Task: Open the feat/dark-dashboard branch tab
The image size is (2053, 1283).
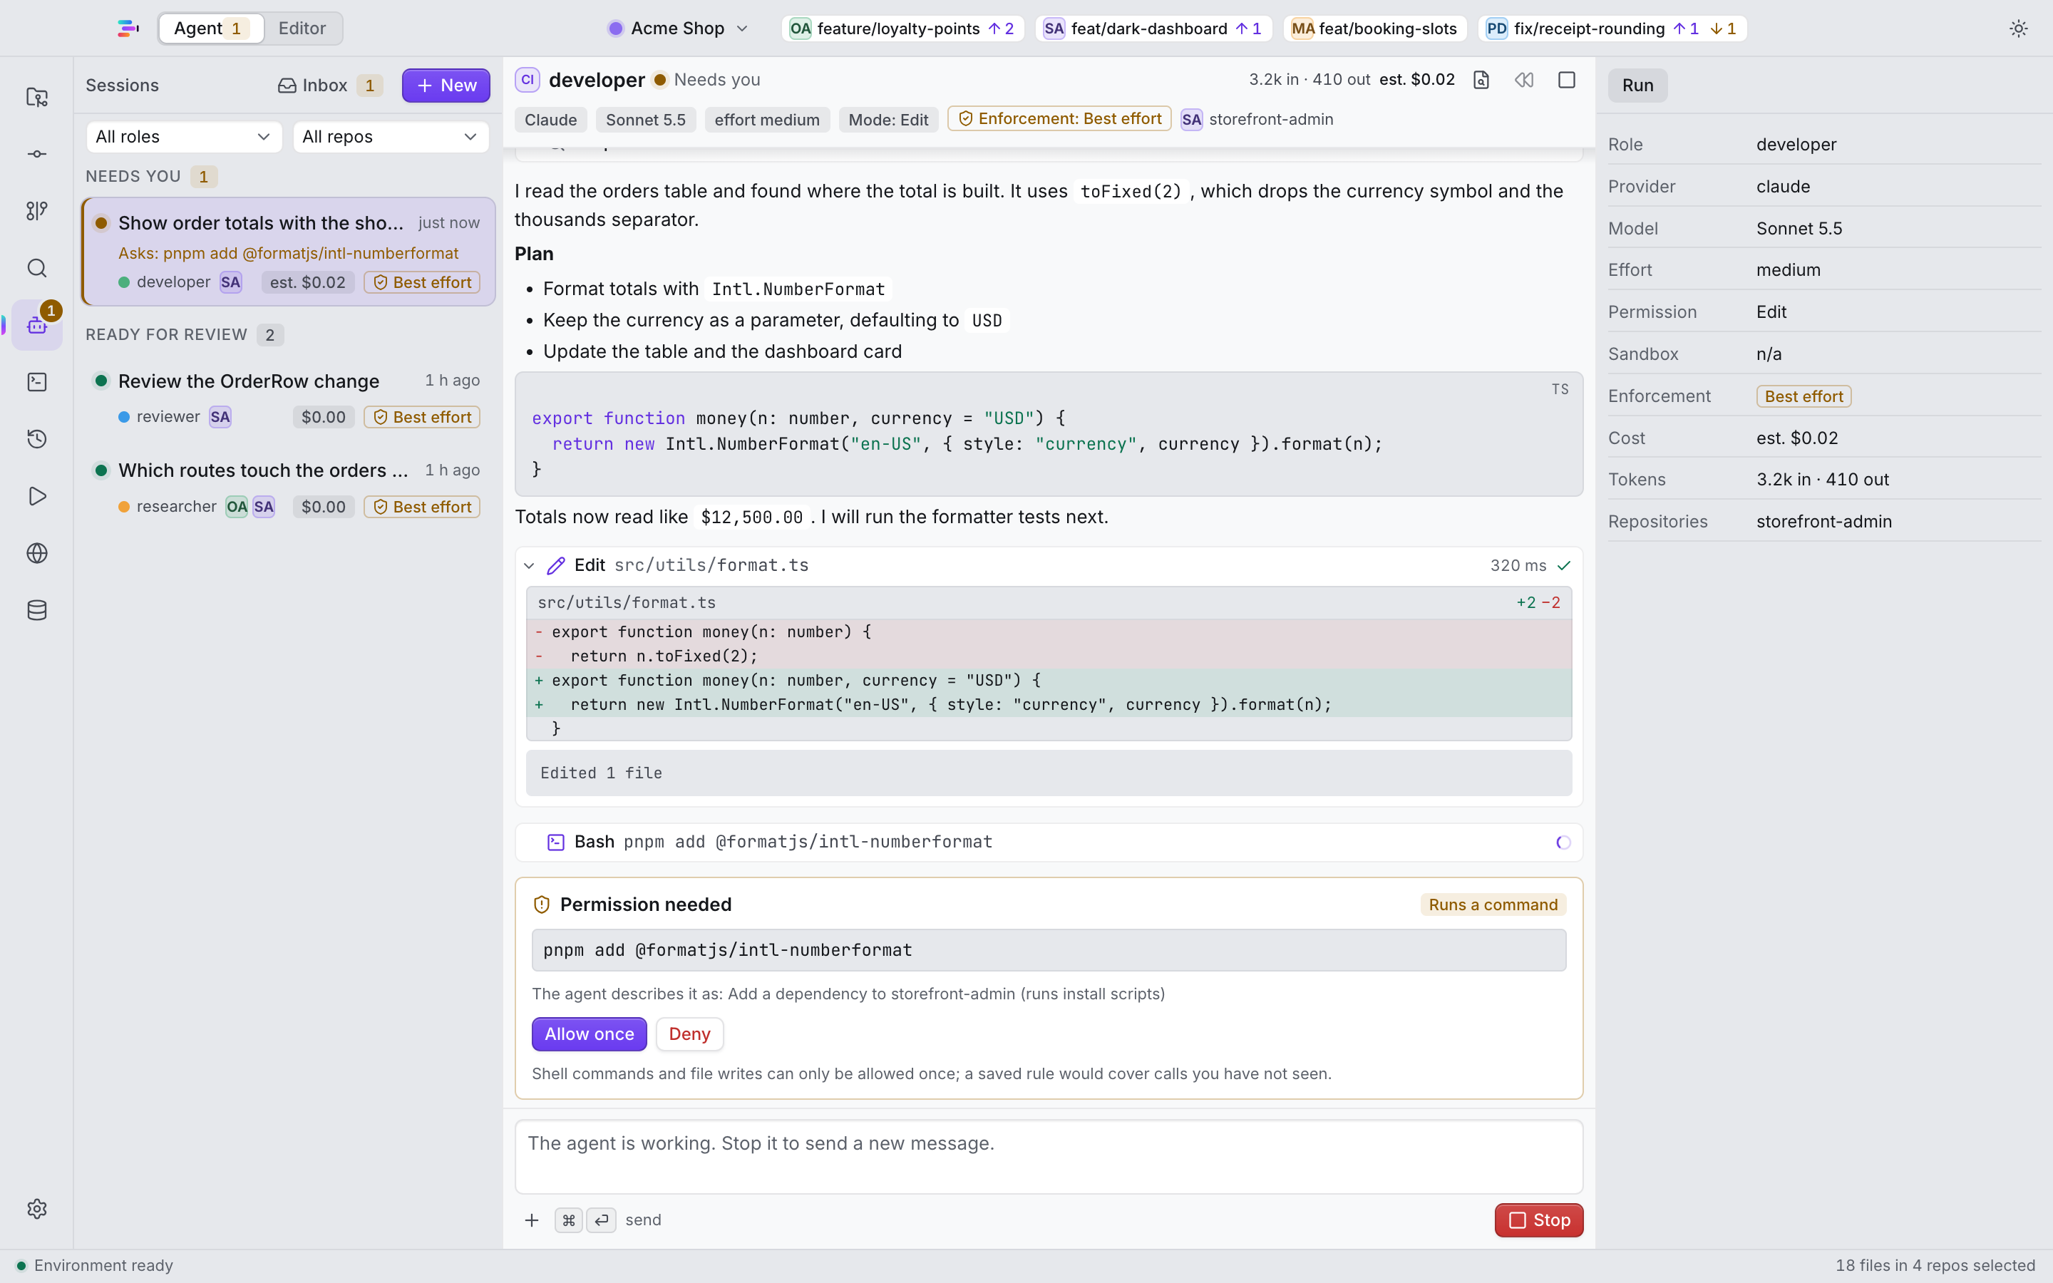Action: tap(1153, 28)
